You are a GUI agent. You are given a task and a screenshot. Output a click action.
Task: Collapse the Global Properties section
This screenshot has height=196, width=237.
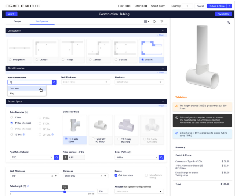pyautogui.click(x=162, y=68)
